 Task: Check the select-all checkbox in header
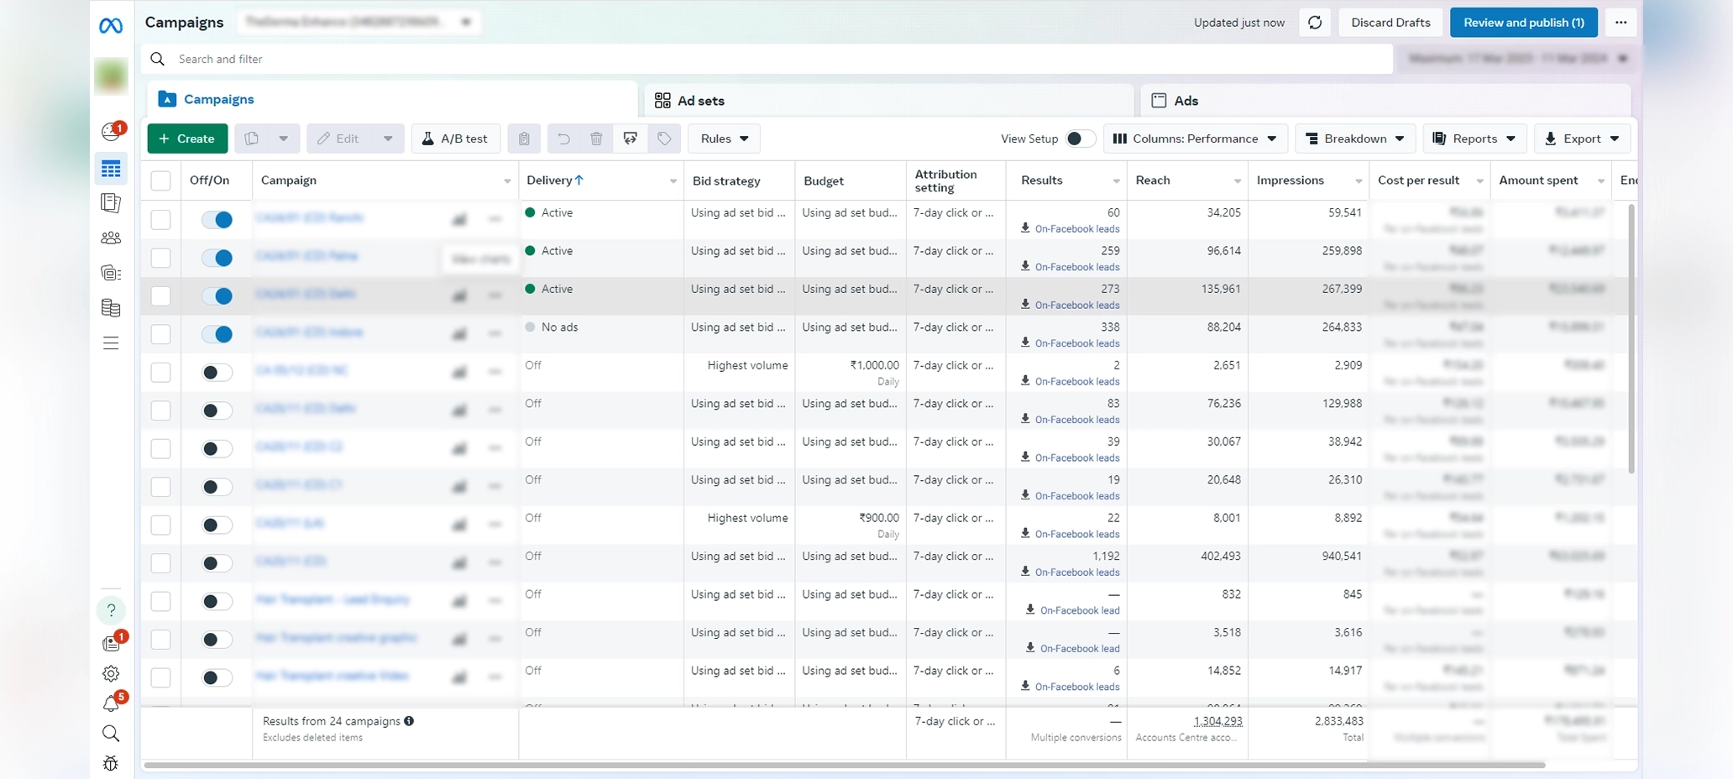click(x=160, y=180)
